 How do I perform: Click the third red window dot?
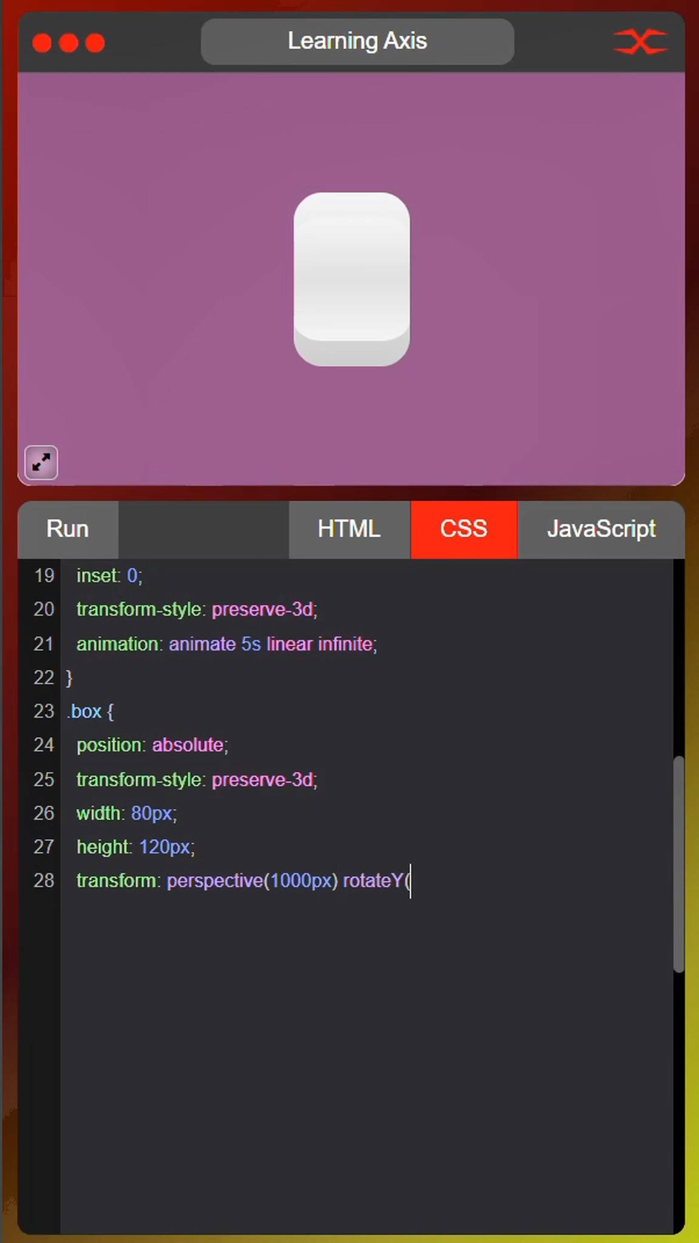click(x=95, y=43)
